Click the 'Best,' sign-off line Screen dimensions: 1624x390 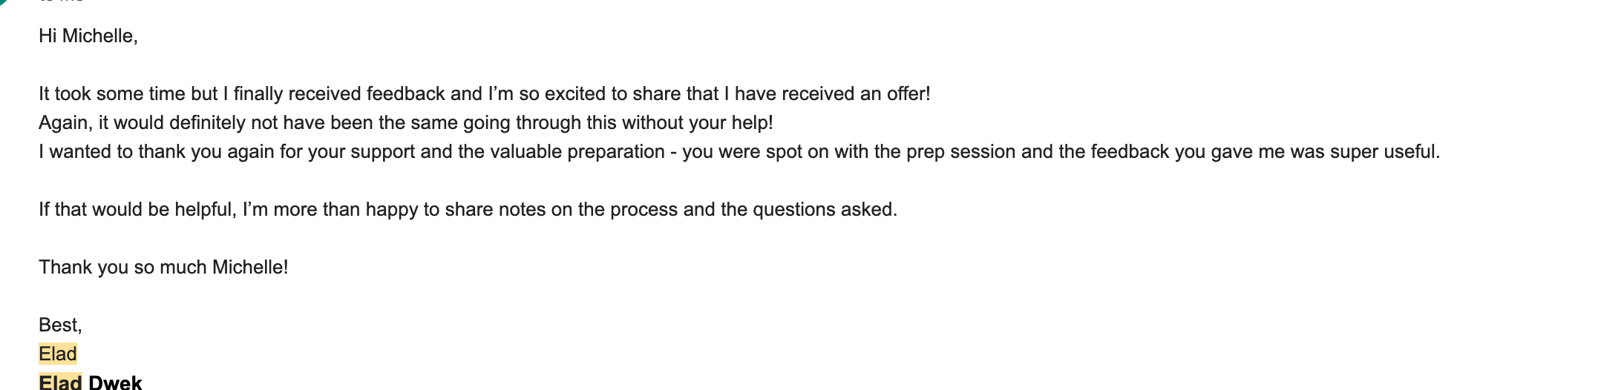(60, 325)
